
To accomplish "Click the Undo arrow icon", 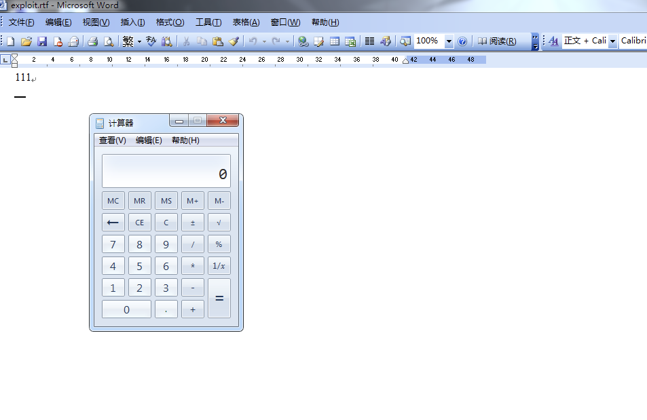I will (x=253, y=41).
